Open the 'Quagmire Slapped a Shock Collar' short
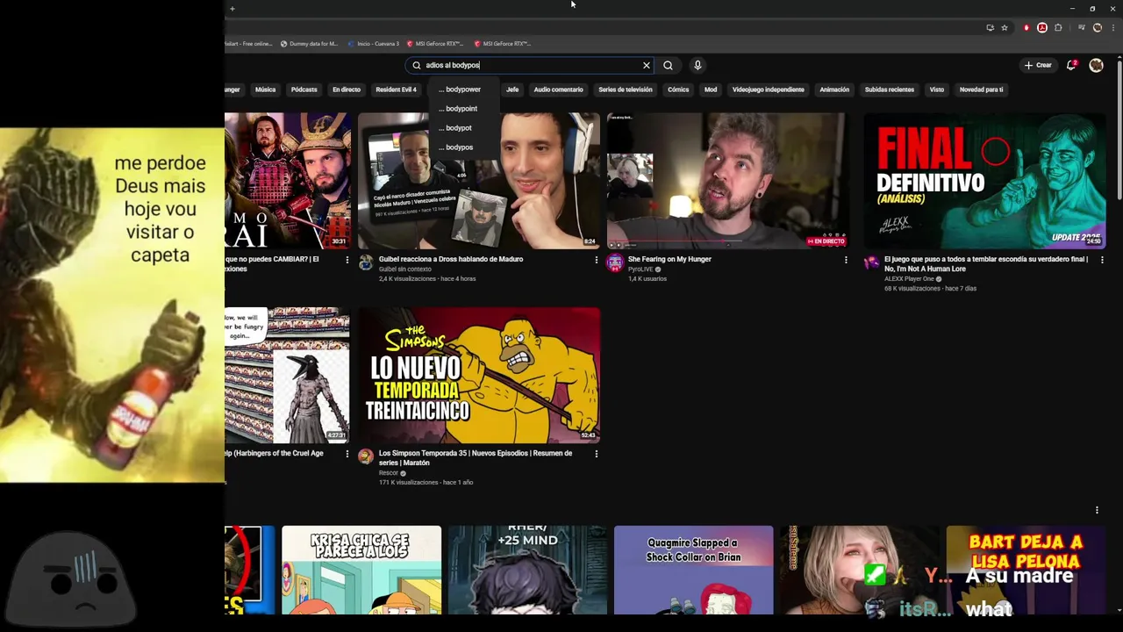 coord(693,571)
